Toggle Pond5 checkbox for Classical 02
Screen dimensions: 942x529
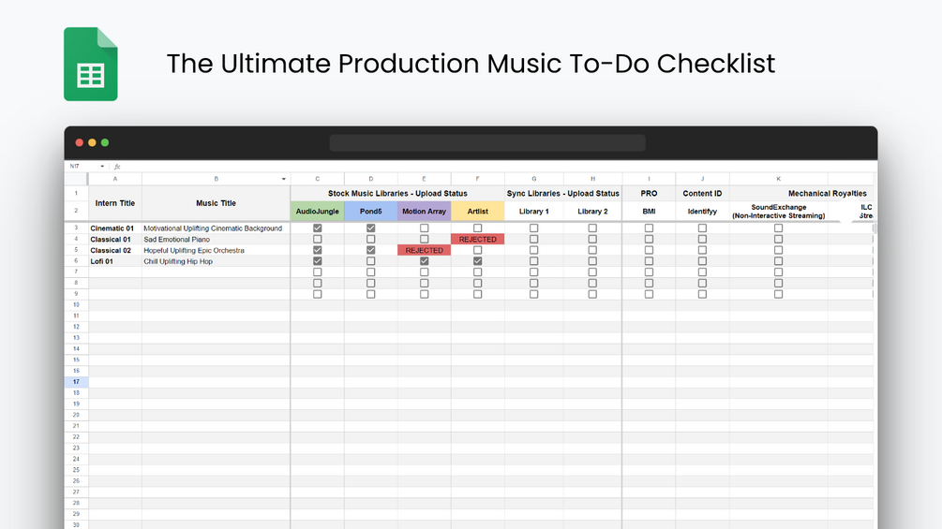pos(371,250)
